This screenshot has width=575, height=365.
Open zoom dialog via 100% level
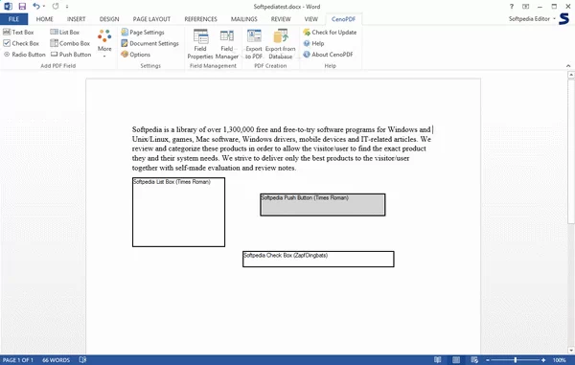560,360
